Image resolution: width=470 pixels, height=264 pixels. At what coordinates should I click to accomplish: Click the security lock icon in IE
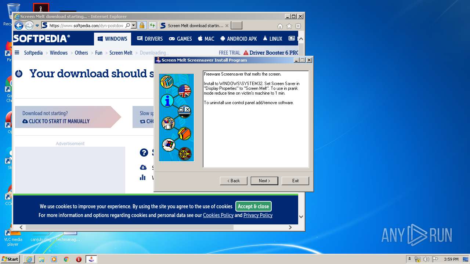click(142, 26)
